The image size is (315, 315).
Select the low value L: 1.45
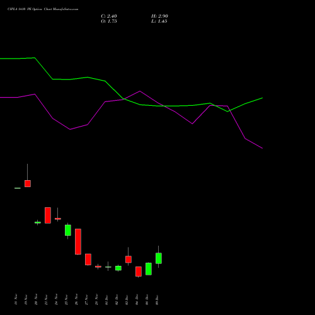point(159,21)
